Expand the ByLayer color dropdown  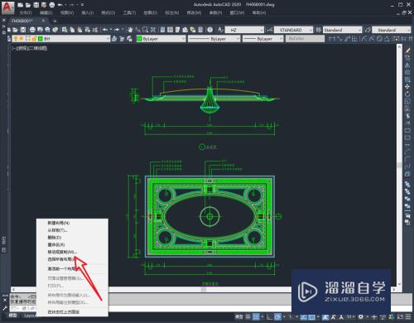161,39
